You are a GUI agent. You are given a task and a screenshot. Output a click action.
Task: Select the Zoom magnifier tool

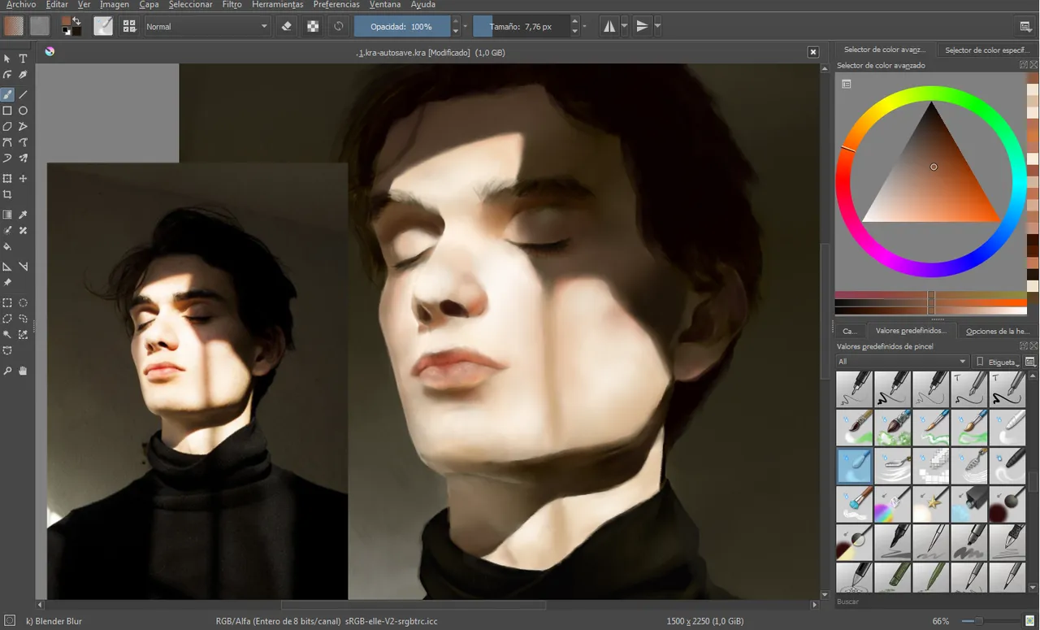click(7, 371)
